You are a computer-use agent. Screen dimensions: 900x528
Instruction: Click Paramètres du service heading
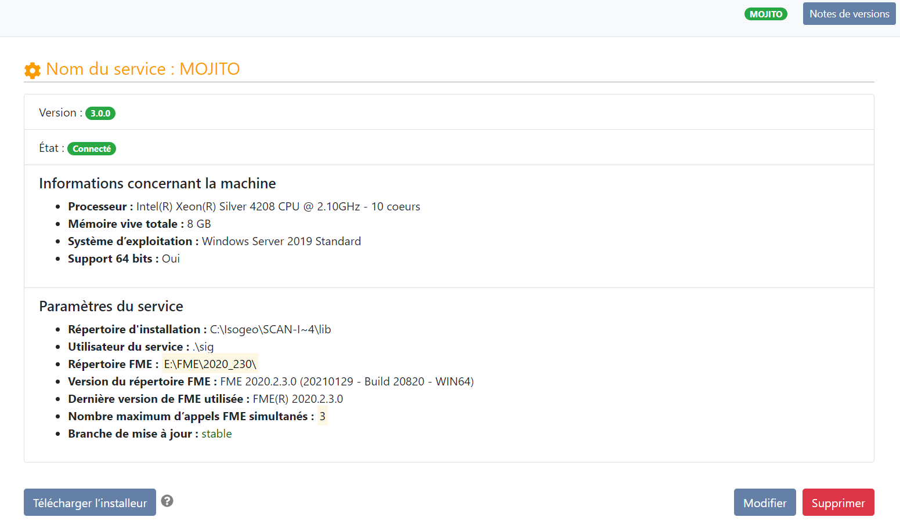click(111, 306)
